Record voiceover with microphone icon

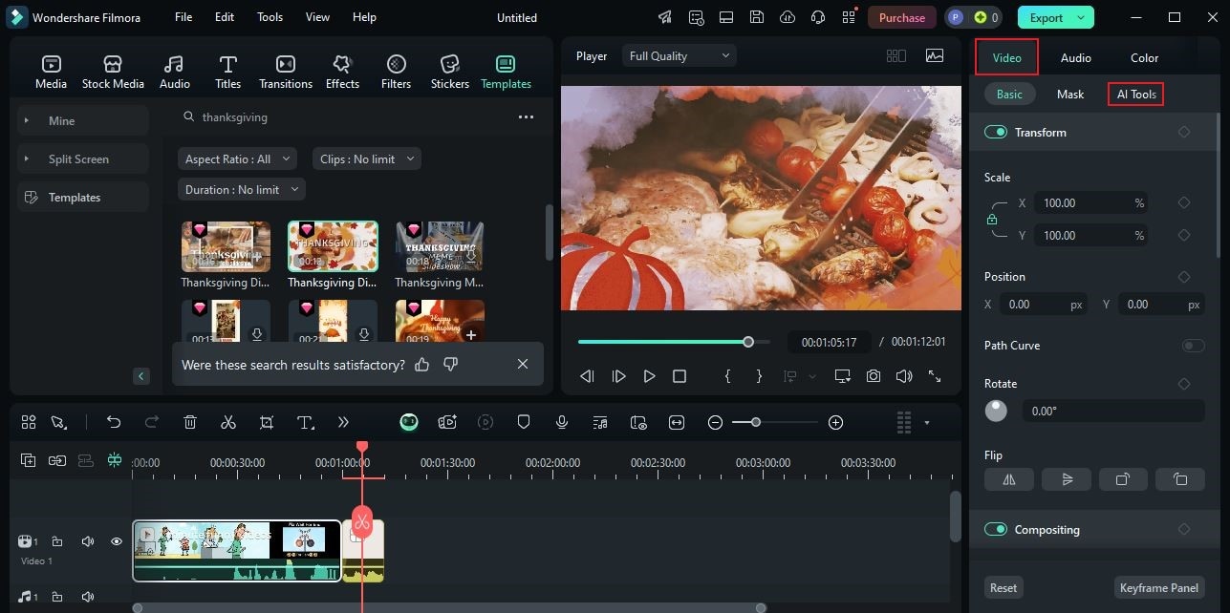[562, 422]
